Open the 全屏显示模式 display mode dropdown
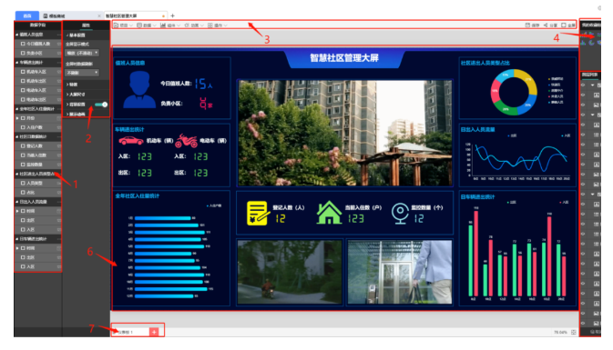Viewport: 613px width, 350px height. 82,53
